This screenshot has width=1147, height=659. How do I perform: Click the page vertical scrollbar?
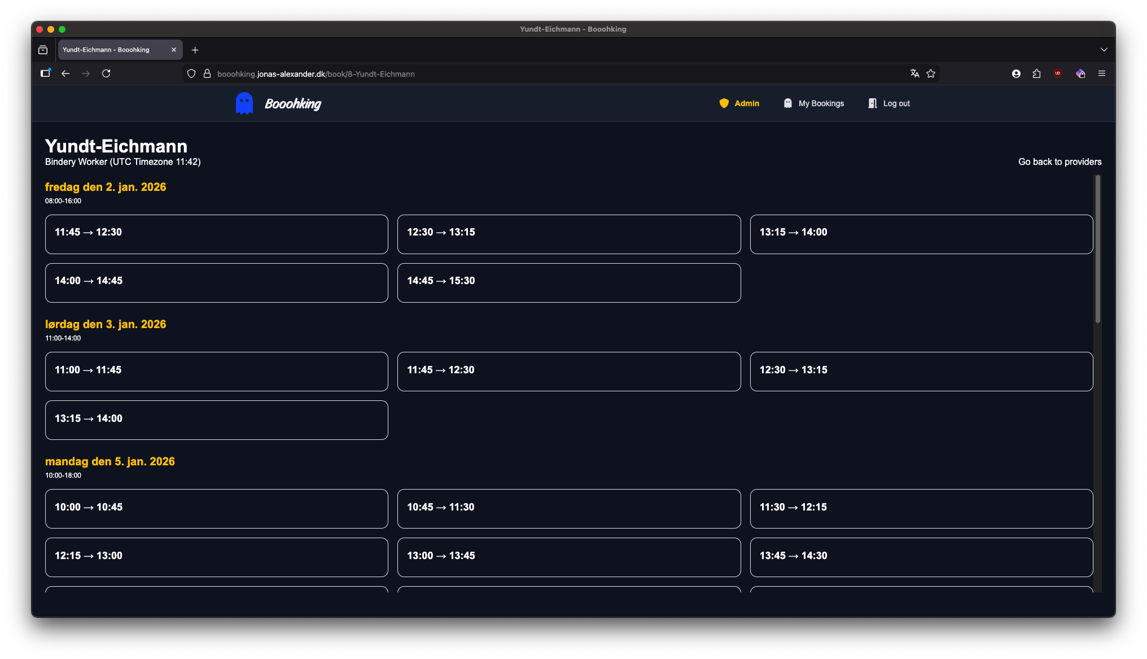[1097, 249]
